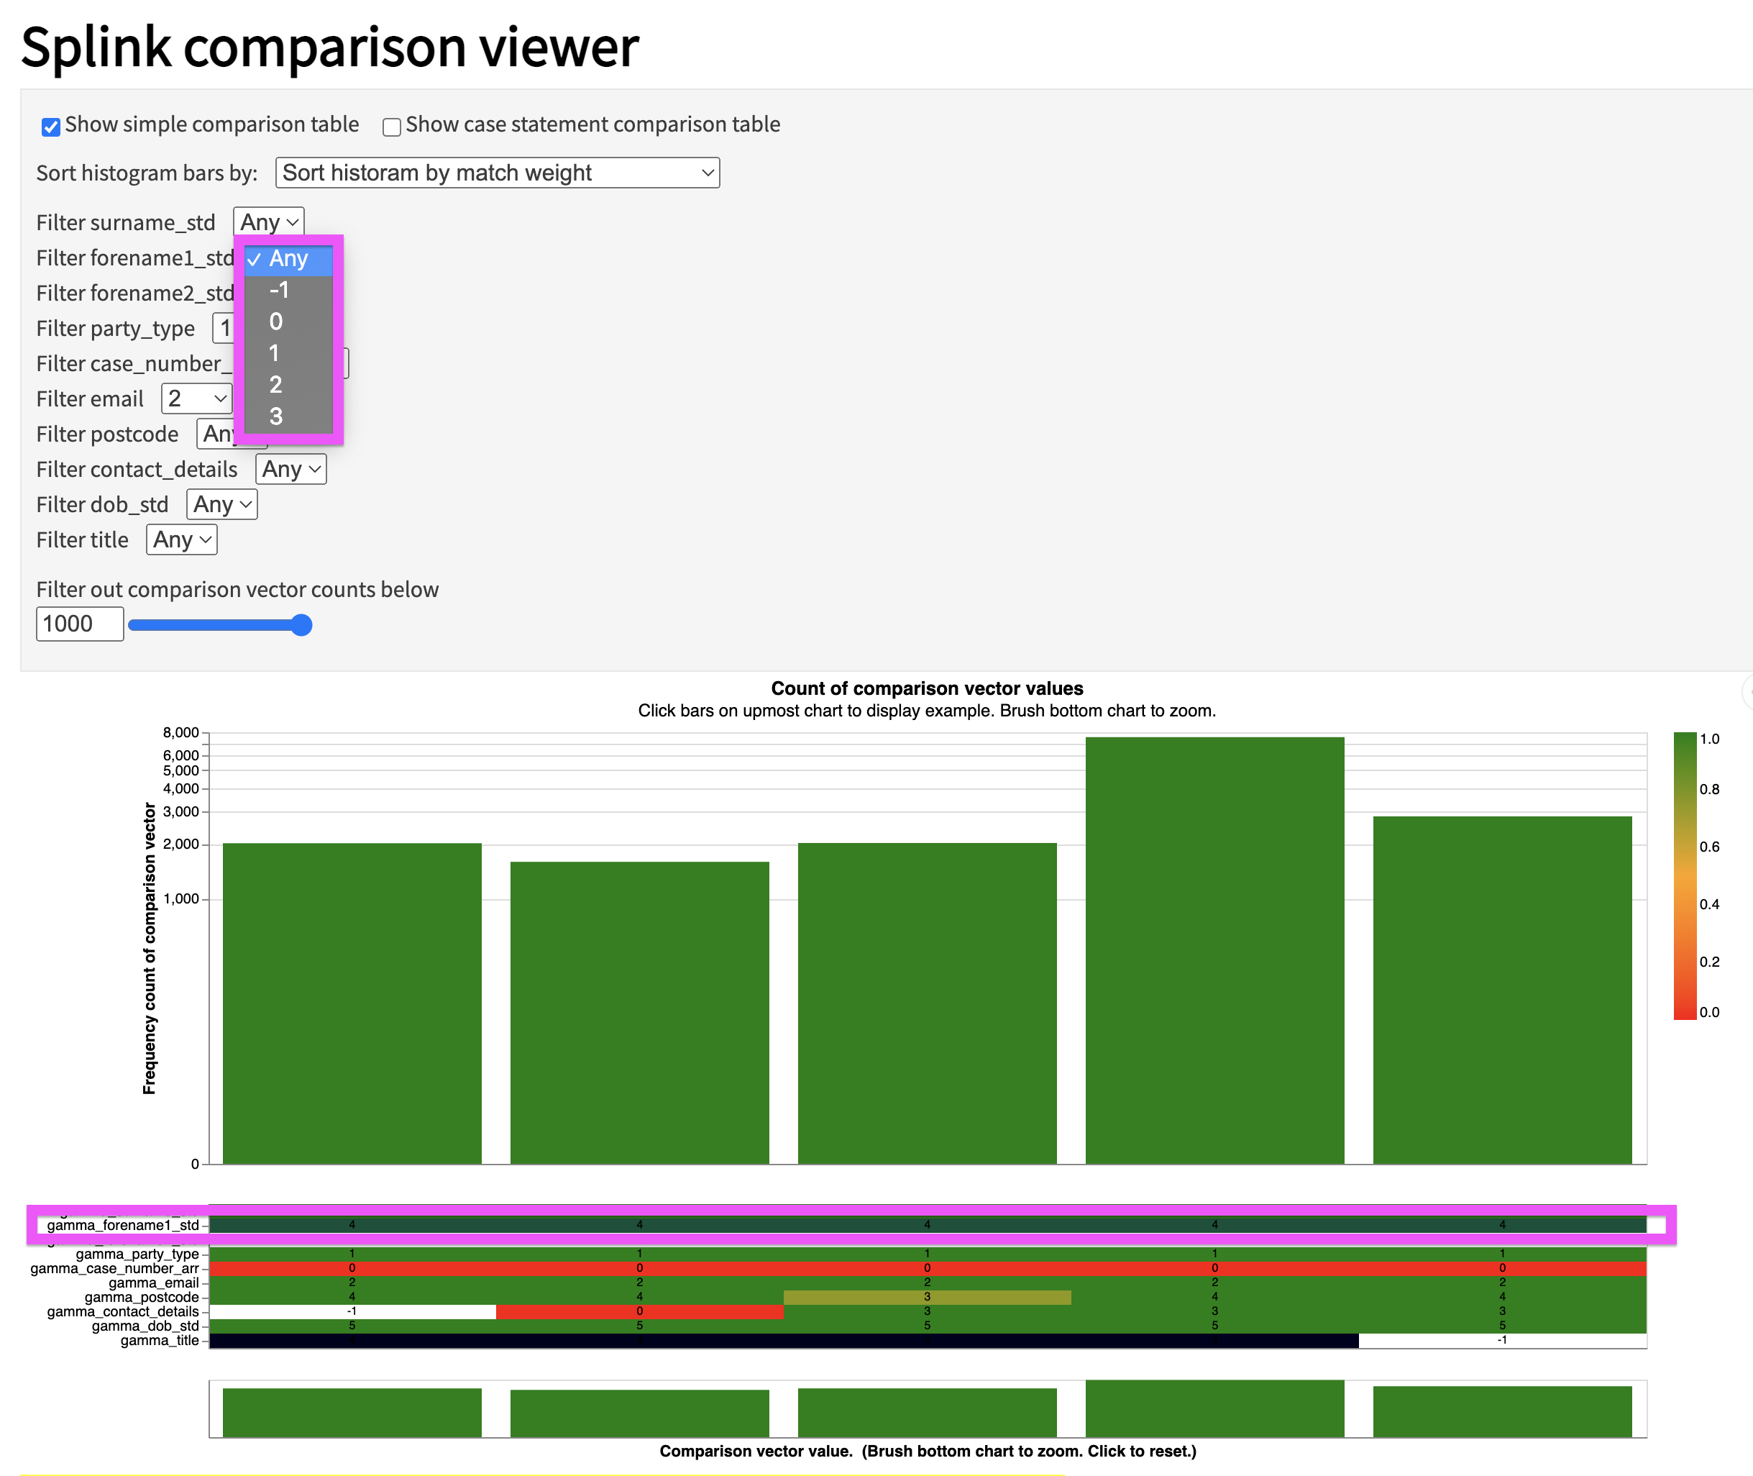Open the Filter email dropdown
1753x1476 pixels.
196,399
